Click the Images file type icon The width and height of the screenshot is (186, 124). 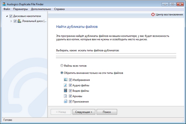(x=65, y=80)
